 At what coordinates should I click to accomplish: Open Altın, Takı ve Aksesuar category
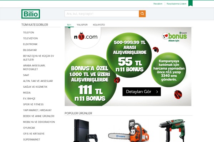click(38, 81)
